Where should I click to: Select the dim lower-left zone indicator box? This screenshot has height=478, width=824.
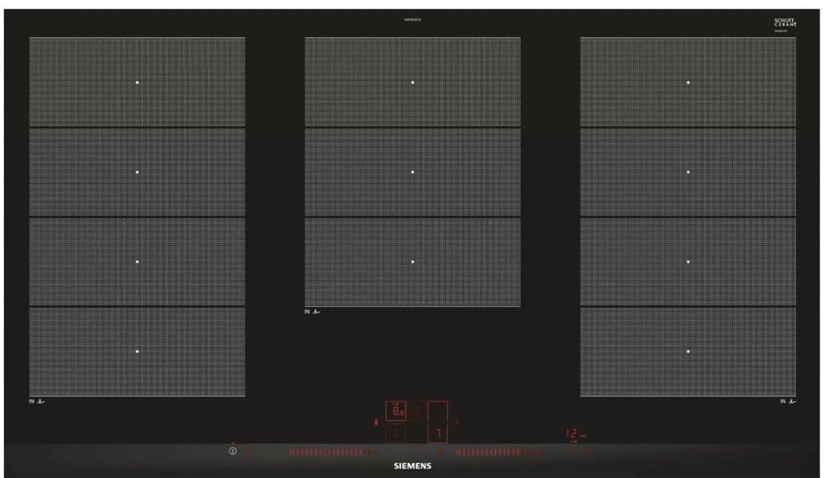[396, 433]
